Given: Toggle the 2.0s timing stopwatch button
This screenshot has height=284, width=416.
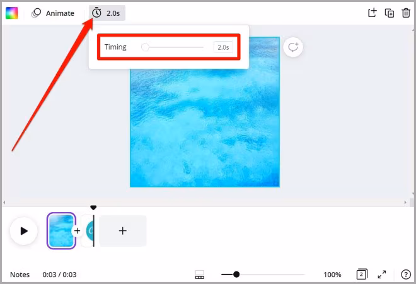Looking at the screenshot, I should click(x=107, y=13).
